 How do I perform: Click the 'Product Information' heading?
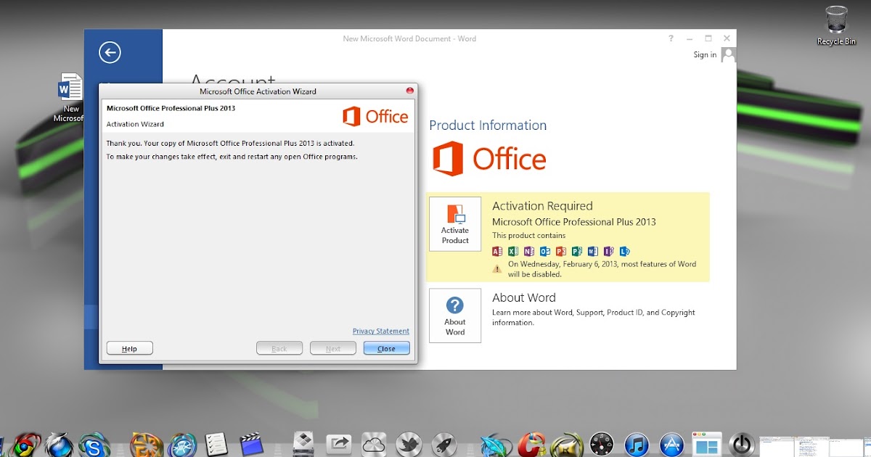pyautogui.click(x=488, y=125)
